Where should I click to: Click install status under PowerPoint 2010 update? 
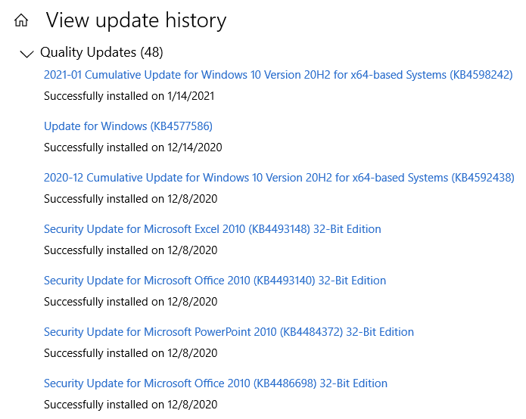point(130,353)
